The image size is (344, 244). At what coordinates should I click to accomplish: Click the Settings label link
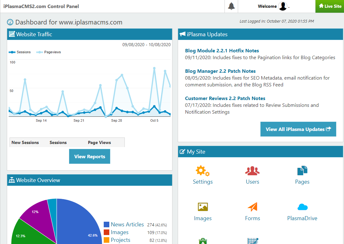point(203,182)
